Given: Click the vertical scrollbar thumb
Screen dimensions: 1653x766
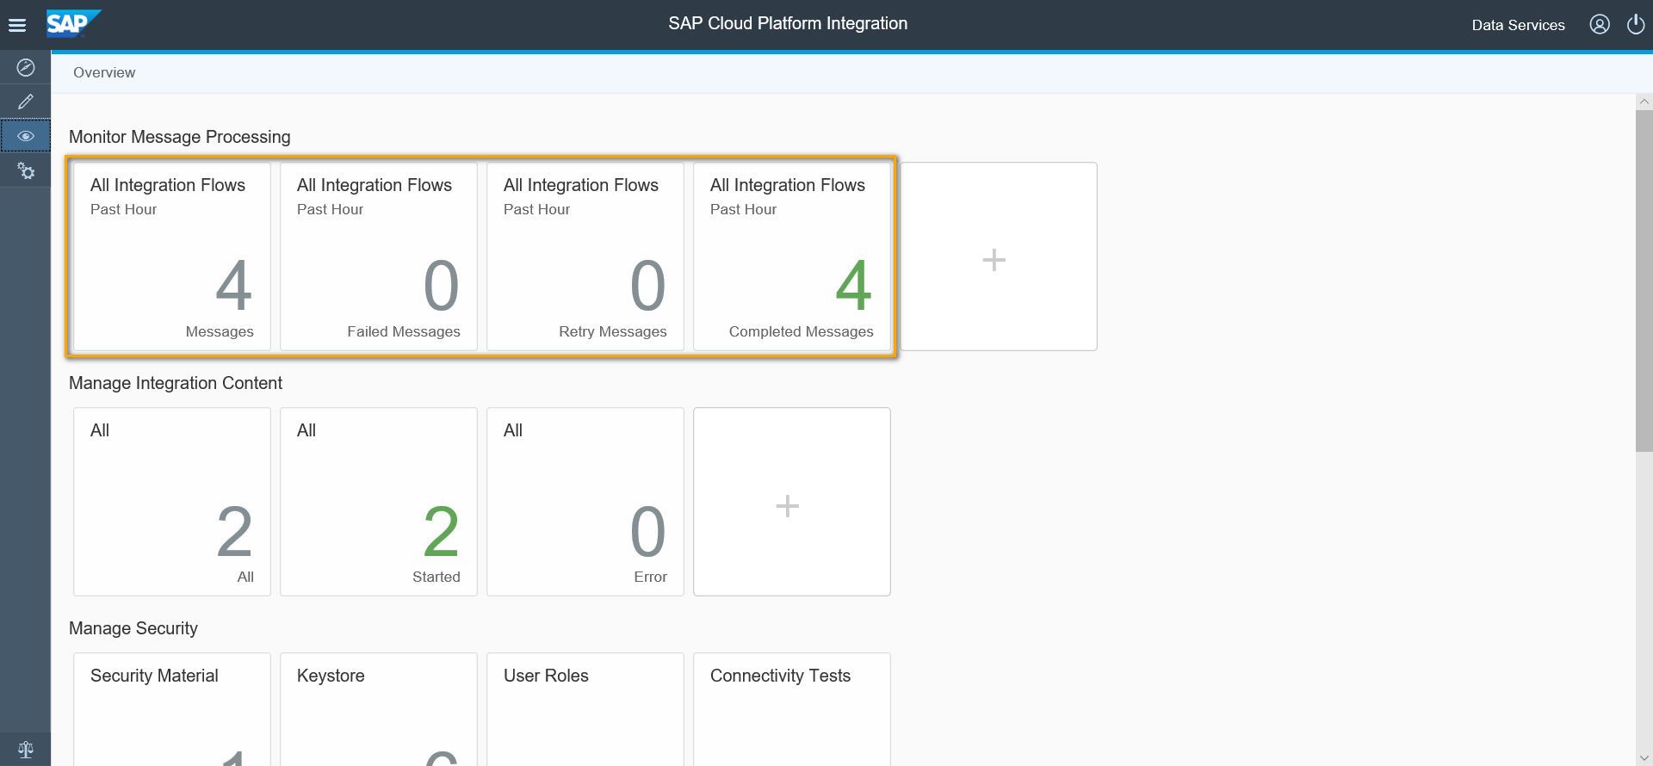Looking at the screenshot, I should (1644, 280).
